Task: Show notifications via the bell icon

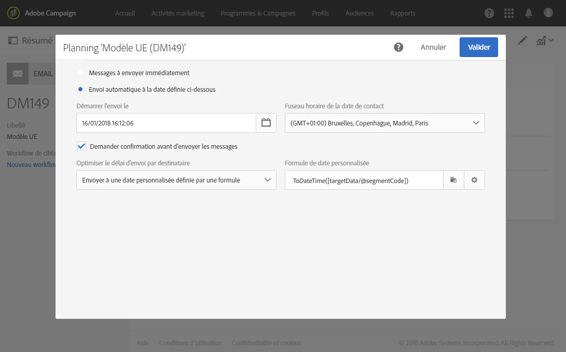Action: [x=529, y=13]
